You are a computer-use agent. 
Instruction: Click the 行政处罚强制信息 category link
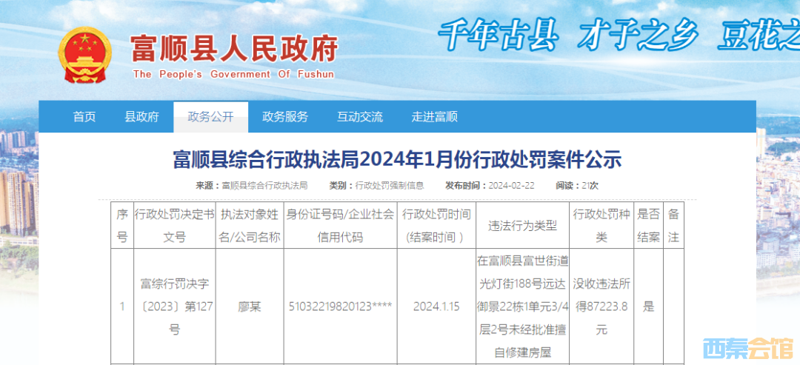(x=390, y=185)
